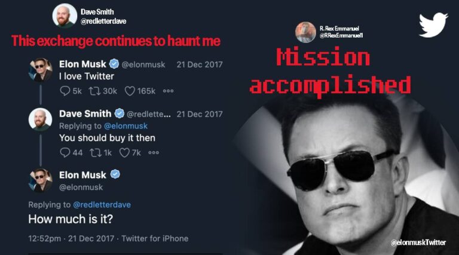This screenshot has height=255, width=459.
Task: Like the I love Twitter tweet
Action: [129, 91]
